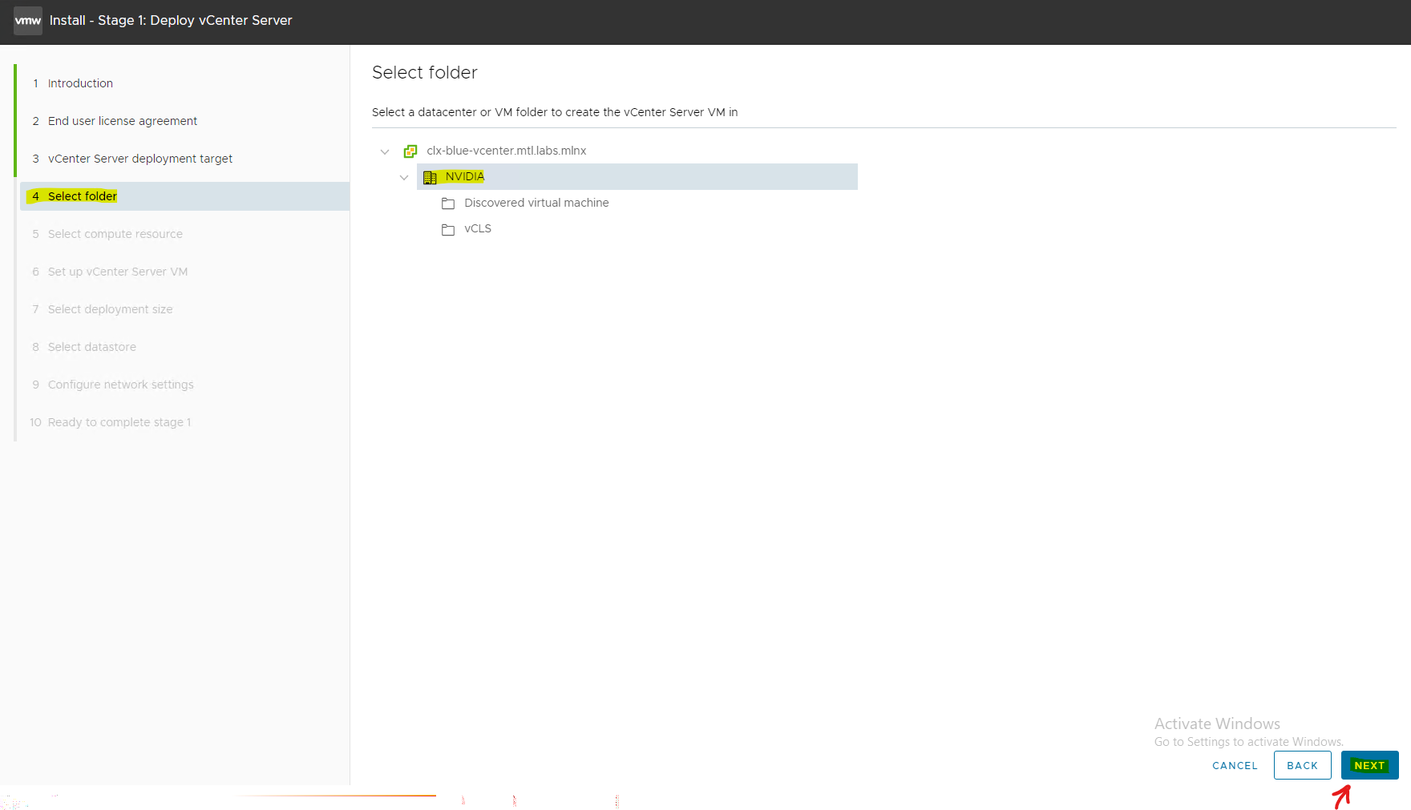The width and height of the screenshot is (1411, 810).
Task: Click the vCLS folder icon
Action: click(448, 230)
